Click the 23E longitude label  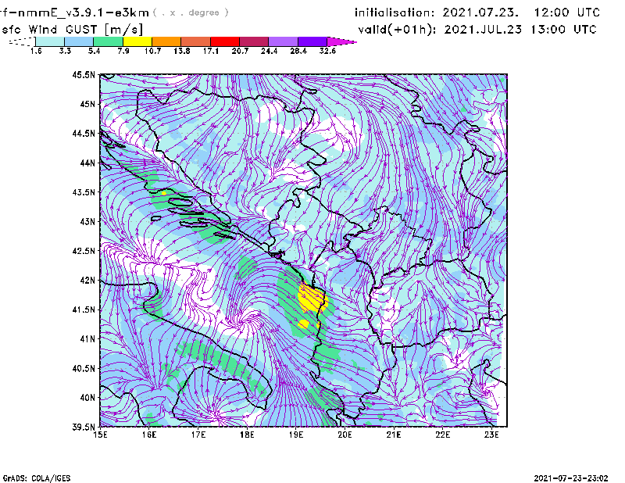[492, 435]
